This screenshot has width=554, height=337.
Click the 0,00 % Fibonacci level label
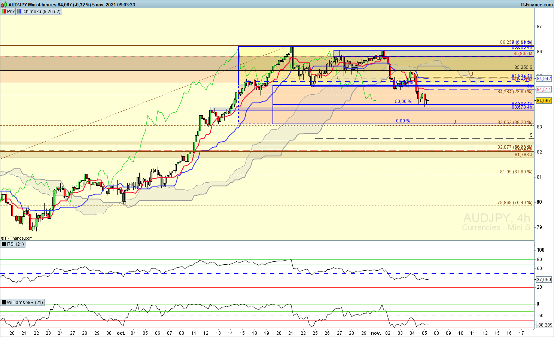pyautogui.click(x=403, y=121)
